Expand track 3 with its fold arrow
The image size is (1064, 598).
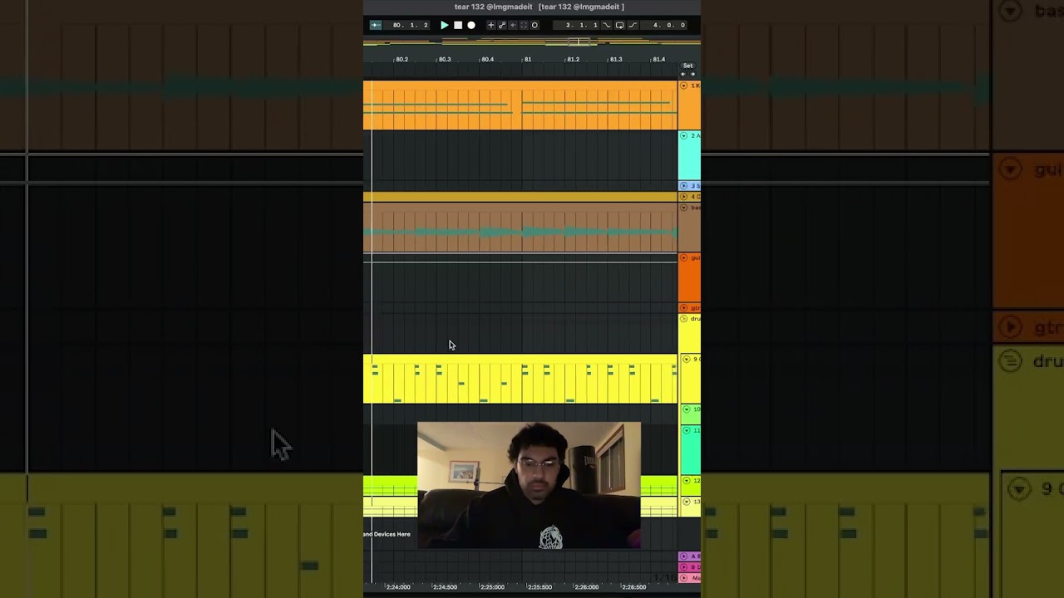tap(684, 186)
